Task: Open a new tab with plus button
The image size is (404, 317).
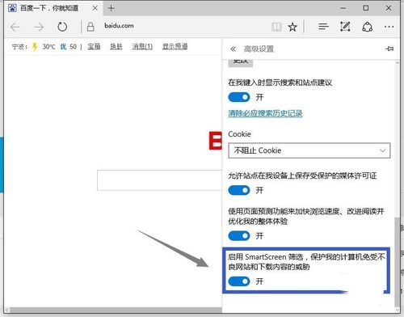Action: pos(111,8)
